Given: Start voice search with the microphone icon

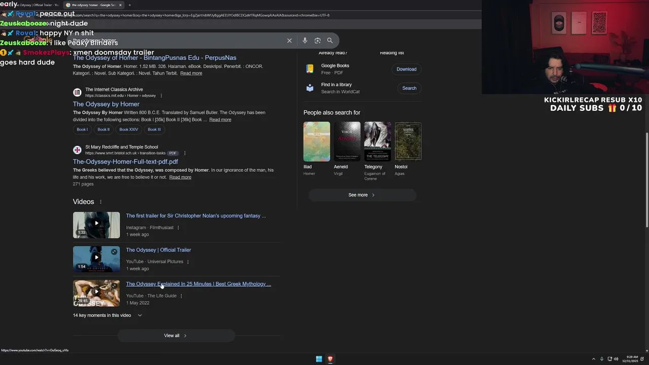Looking at the screenshot, I should coord(305,41).
